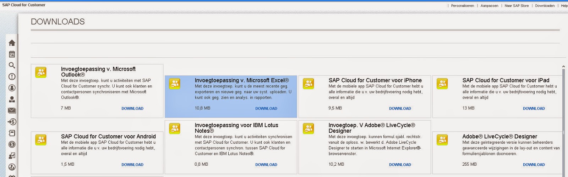Screen dimensions: 568x177
Task: Open the Downloaden menu item
Action: click(x=545, y=6)
